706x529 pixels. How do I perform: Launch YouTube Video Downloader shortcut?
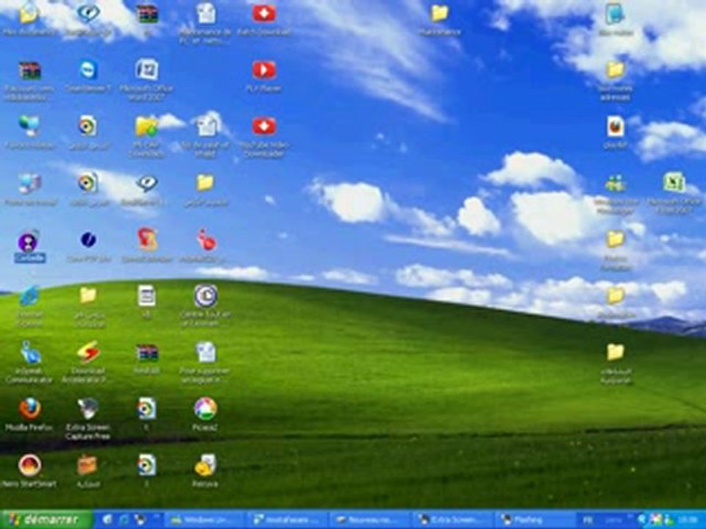(264, 137)
